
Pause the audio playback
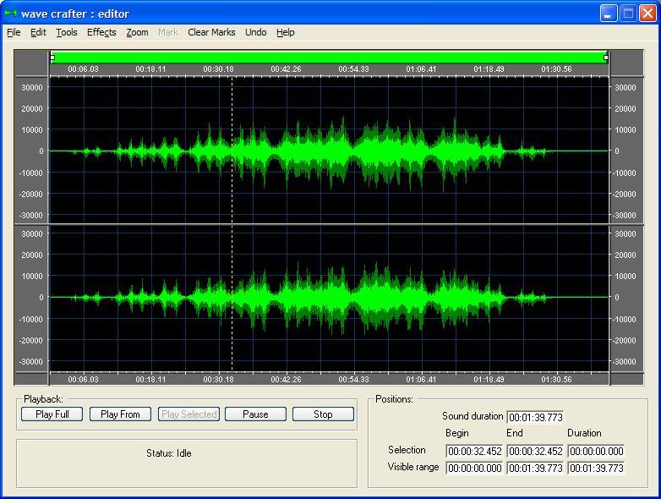[255, 414]
